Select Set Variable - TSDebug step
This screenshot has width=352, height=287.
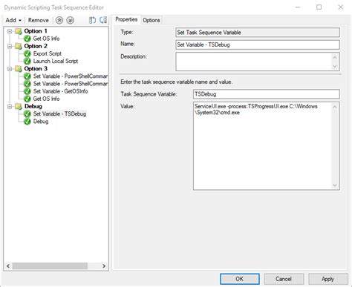59,114
